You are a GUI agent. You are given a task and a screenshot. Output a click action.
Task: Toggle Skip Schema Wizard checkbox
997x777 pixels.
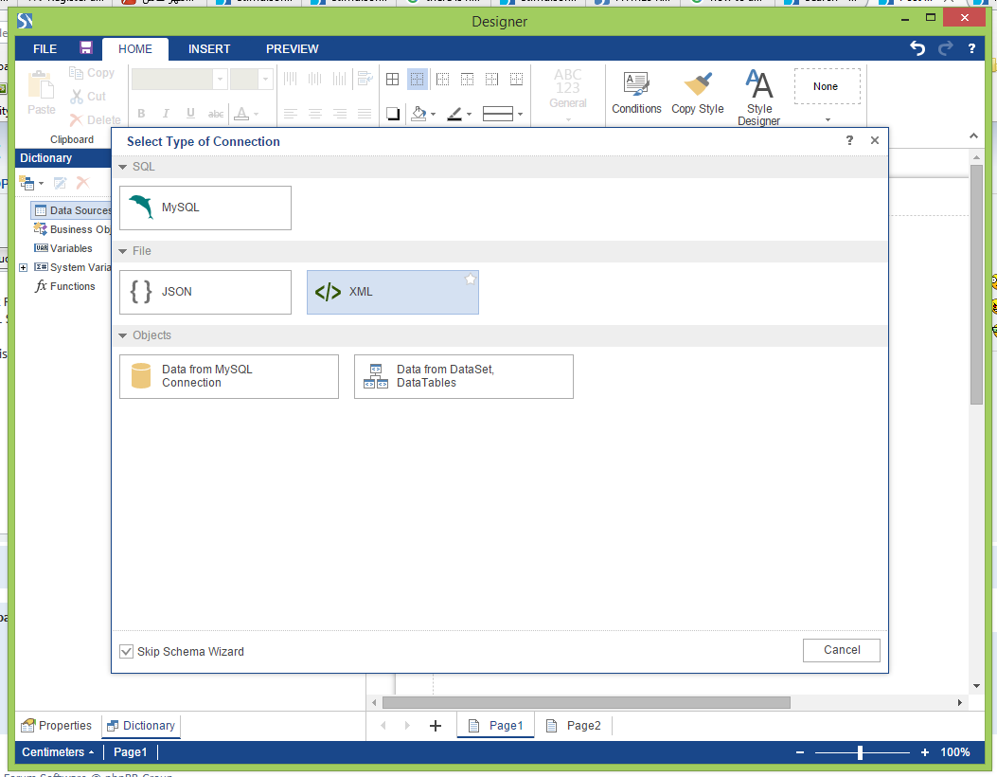coord(127,652)
